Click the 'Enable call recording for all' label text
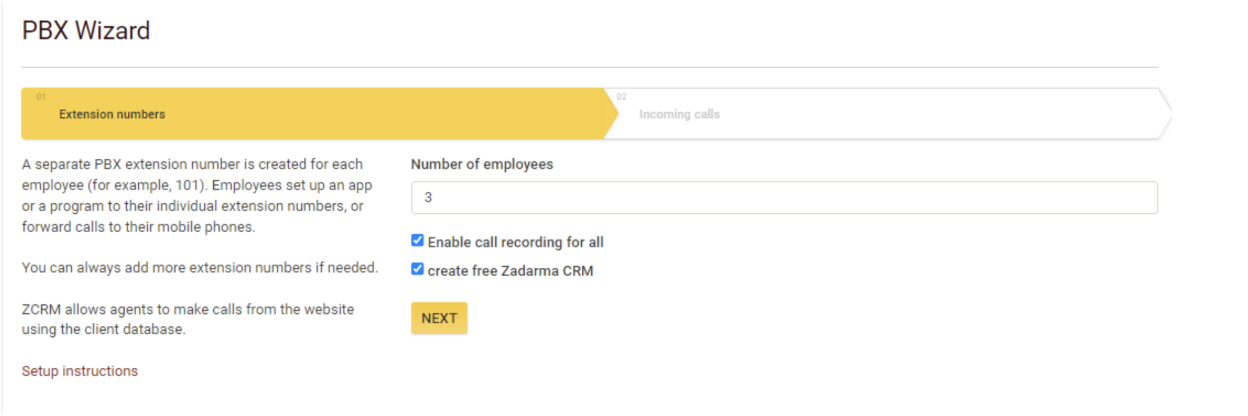 tap(515, 242)
